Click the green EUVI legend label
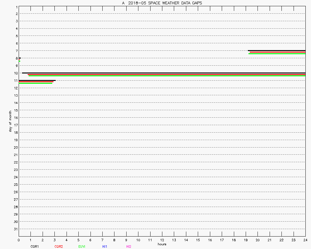The image size is (311, 249). pos(82,247)
